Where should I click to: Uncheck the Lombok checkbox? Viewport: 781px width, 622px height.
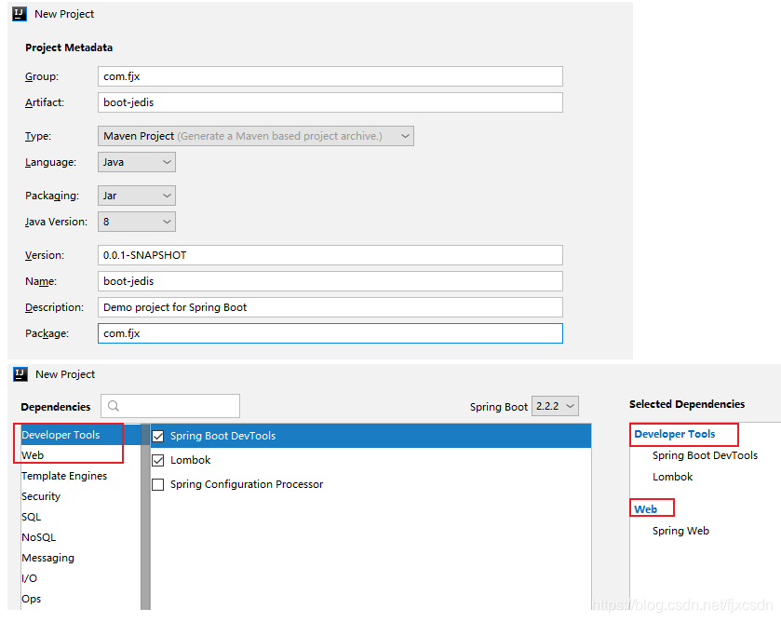[x=158, y=460]
